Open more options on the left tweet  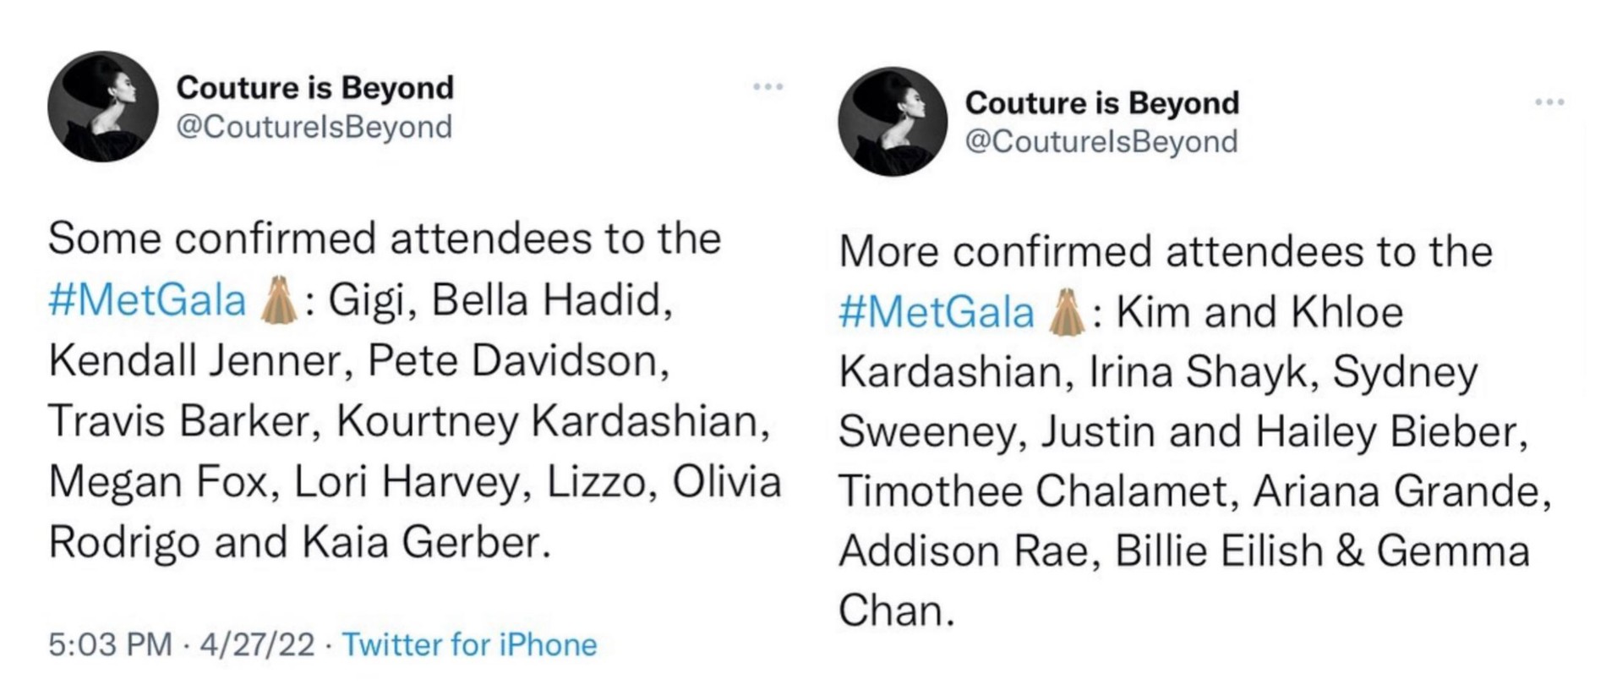coord(767,86)
